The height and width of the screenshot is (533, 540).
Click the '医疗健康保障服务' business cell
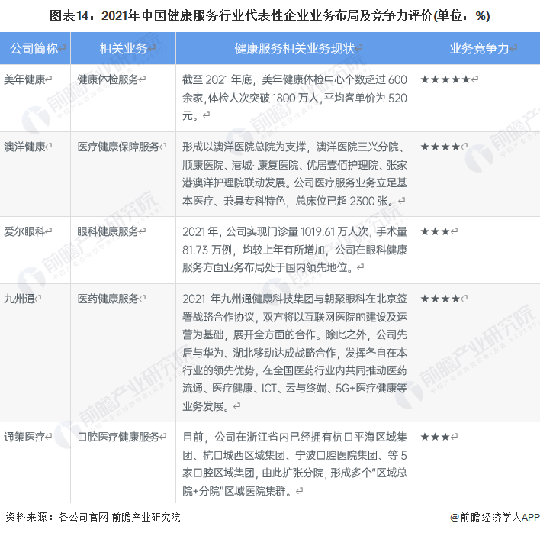click(118, 147)
